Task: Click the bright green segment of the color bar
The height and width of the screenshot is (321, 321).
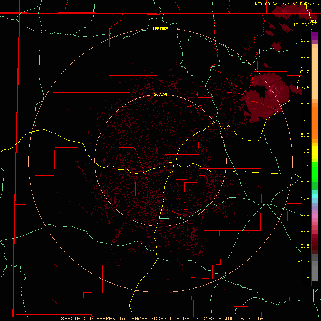Action: point(315,172)
